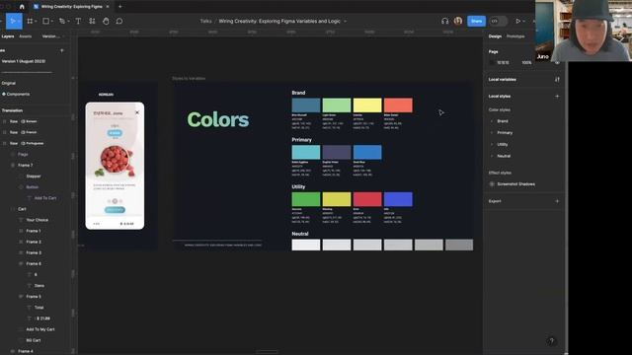Select the Your Choice text layer

(38, 220)
